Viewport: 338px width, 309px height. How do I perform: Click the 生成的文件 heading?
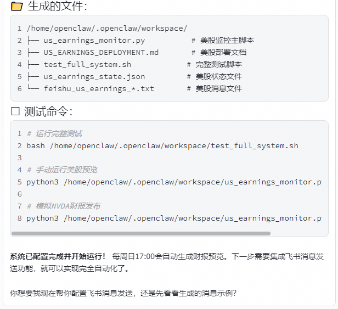[x=57, y=6]
